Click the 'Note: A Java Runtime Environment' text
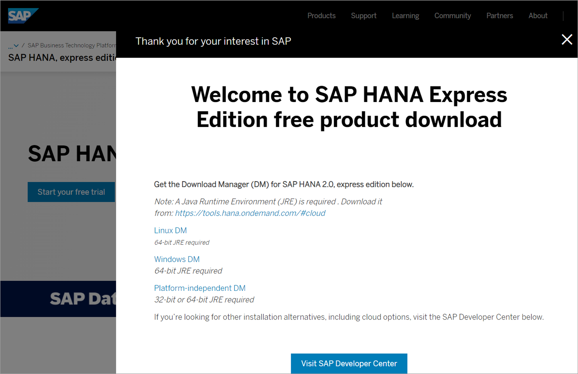 pyautogui.click(x=268, y=207)
